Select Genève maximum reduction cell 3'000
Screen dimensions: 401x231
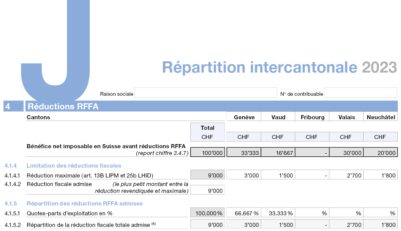[244, 175]
